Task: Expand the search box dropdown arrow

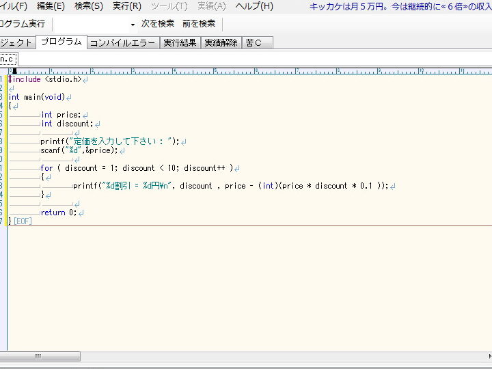Action: coord(133,24)
